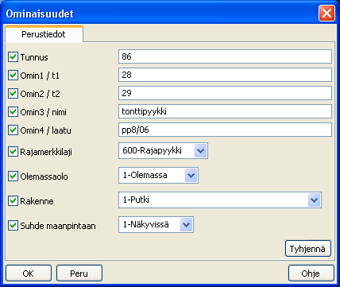Open the Rajamerkkilaji dropdown arrow

200,151
